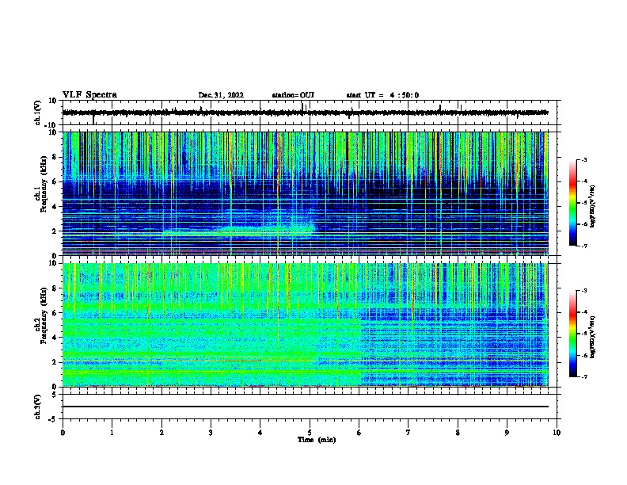Click the "start UT = 4 : 50: 0" text
Viewport: 627px width, 485px height.
click(382, 95)
